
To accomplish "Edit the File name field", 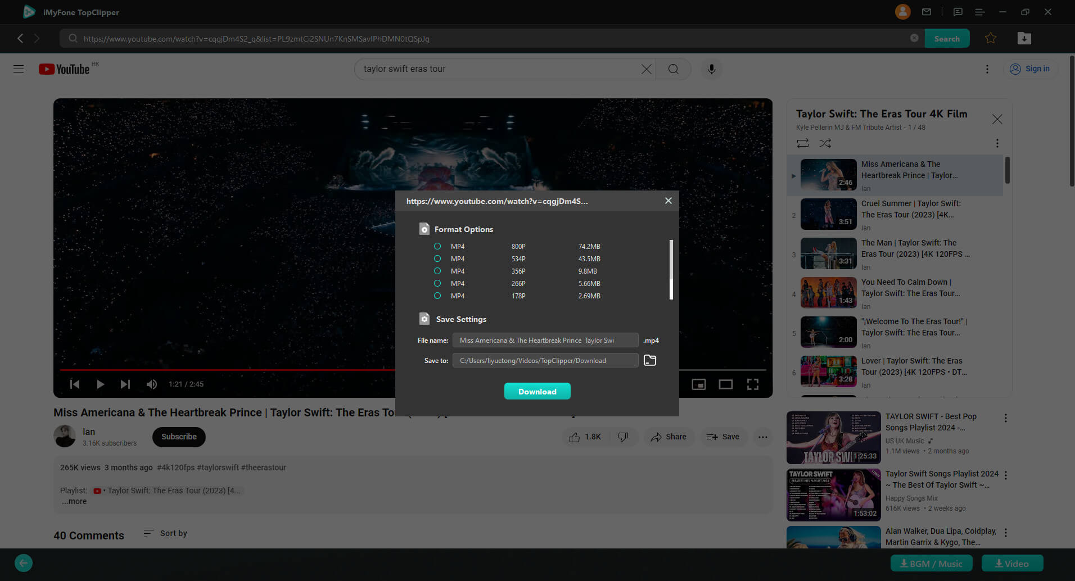I will pos(545,341).
